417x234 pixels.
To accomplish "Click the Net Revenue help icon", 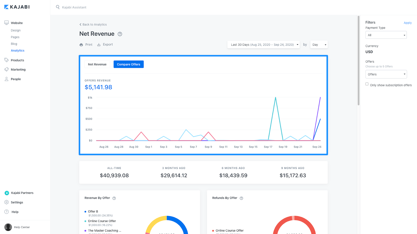I will 120,34.
